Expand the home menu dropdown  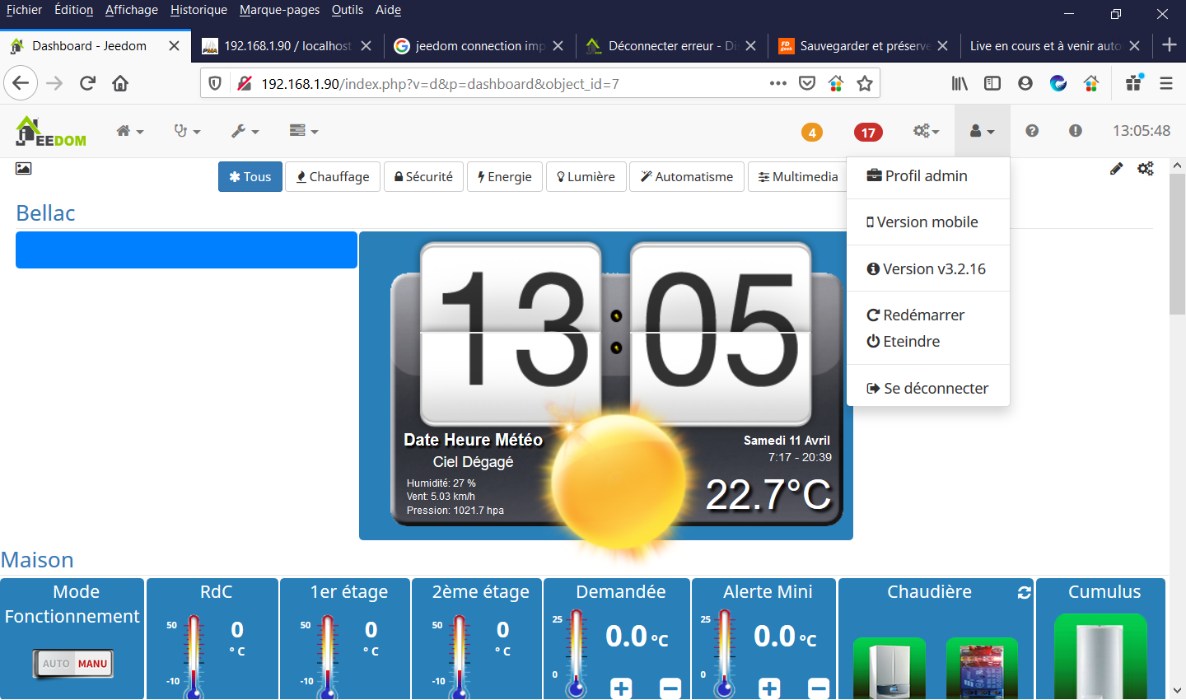pyautogui.click(x=129, y=131)
